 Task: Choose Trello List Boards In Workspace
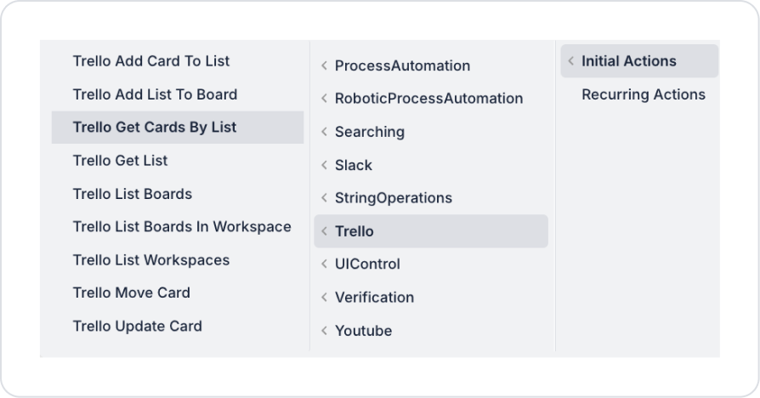[182, 227]
